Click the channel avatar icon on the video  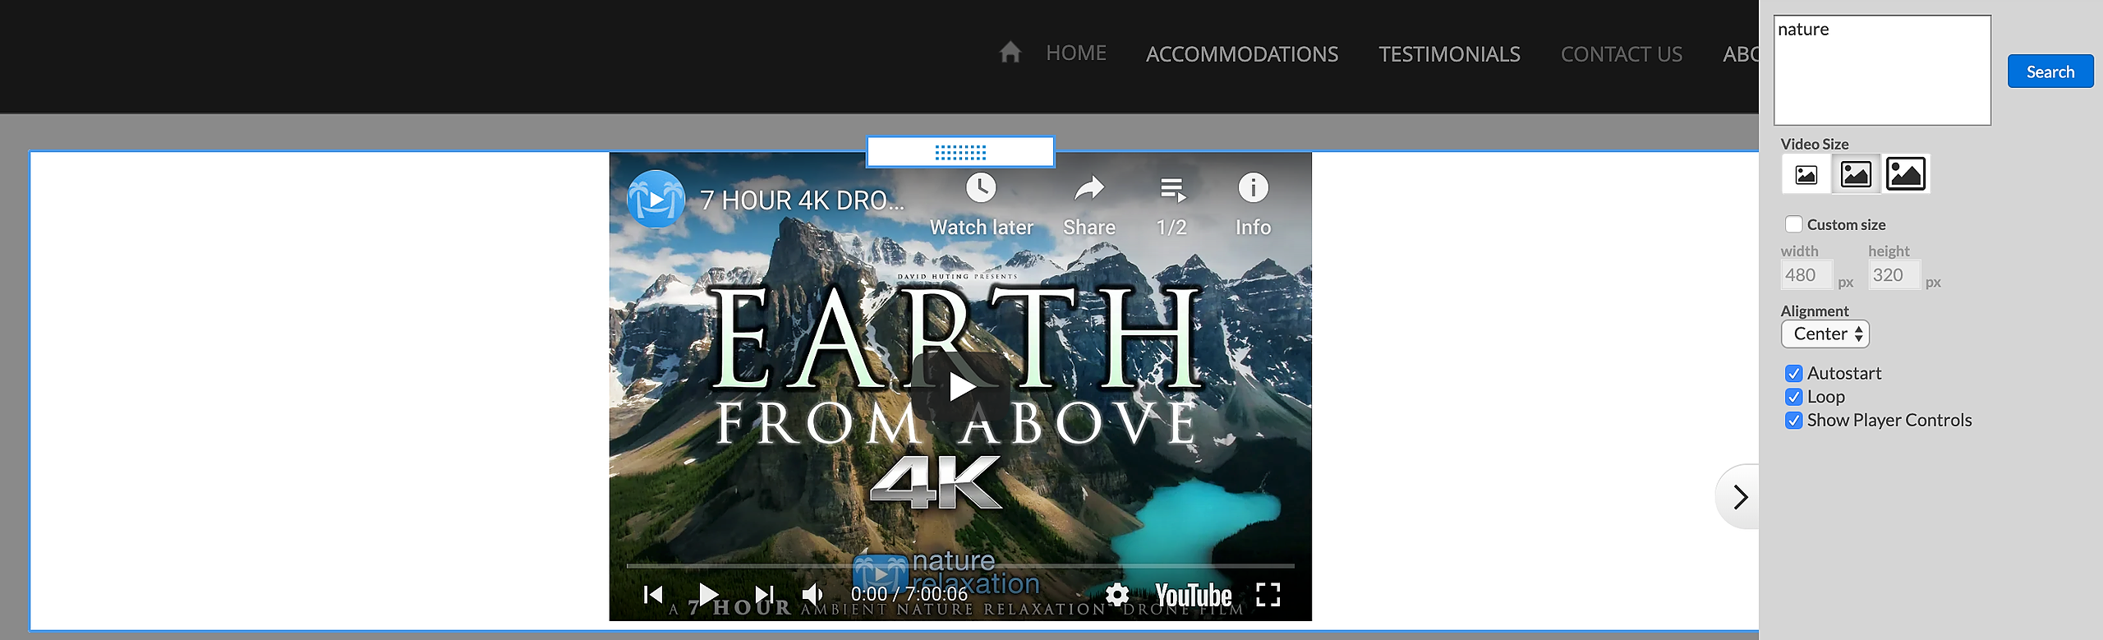pos(656,199)
